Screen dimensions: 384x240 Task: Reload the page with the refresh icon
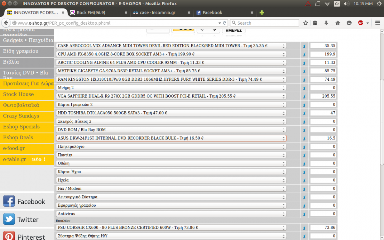[x=225, y=23]
